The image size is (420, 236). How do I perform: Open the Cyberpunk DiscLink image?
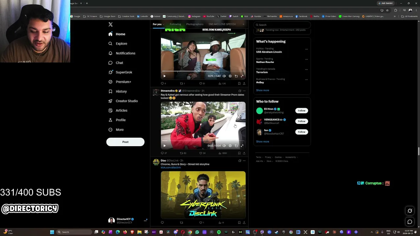tap(203, 195)
